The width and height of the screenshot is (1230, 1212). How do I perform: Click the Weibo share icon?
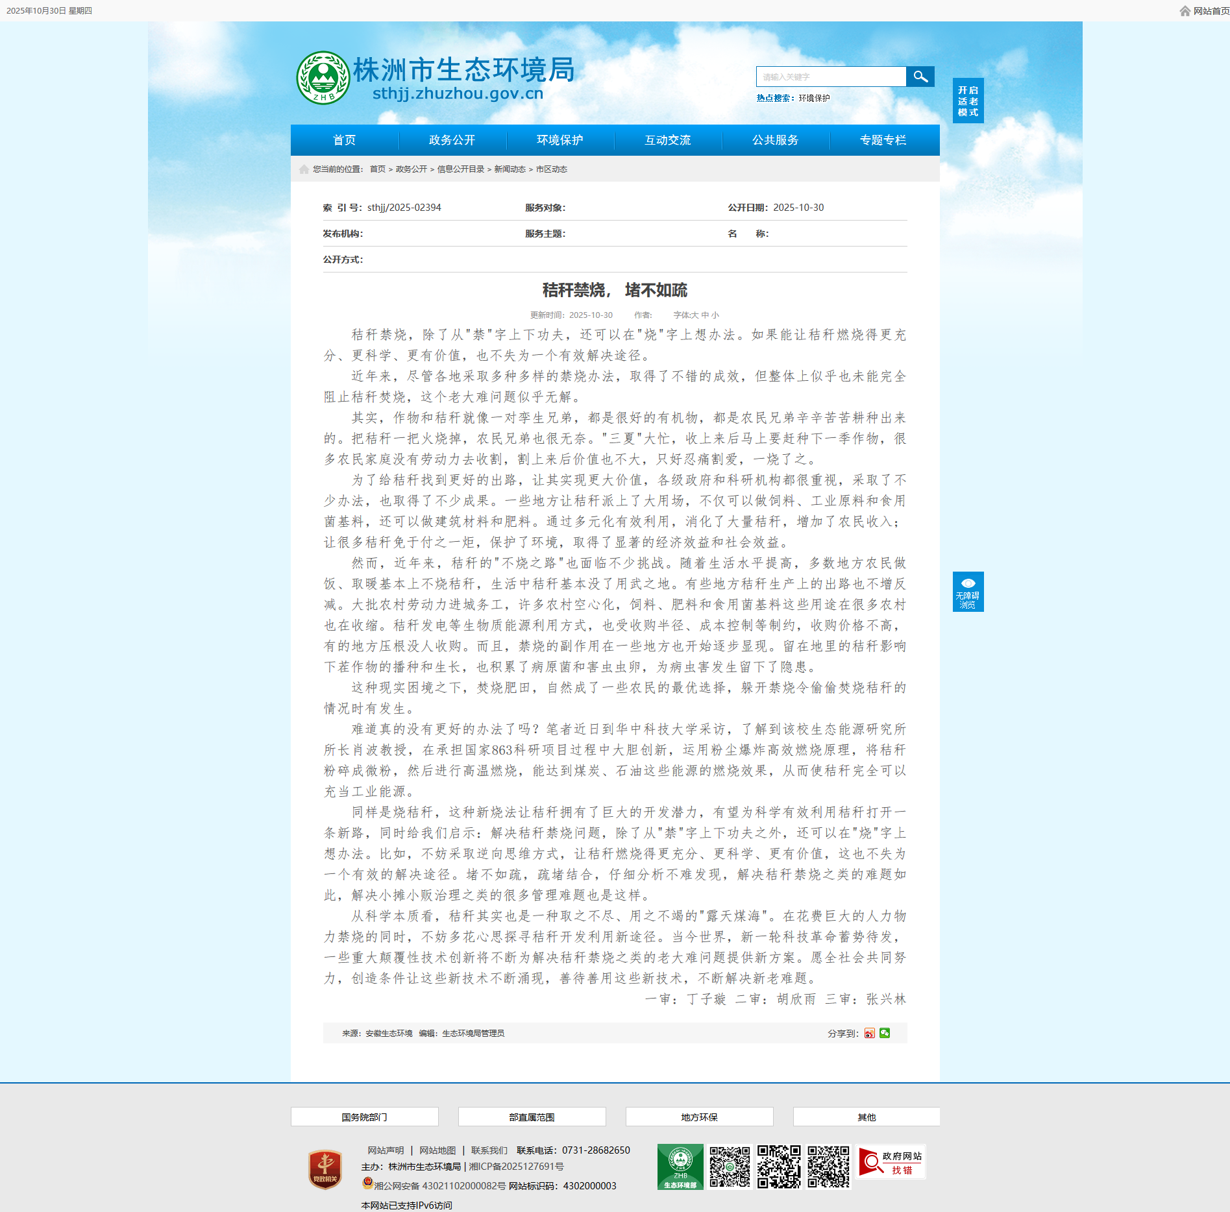pos(870,1033)
